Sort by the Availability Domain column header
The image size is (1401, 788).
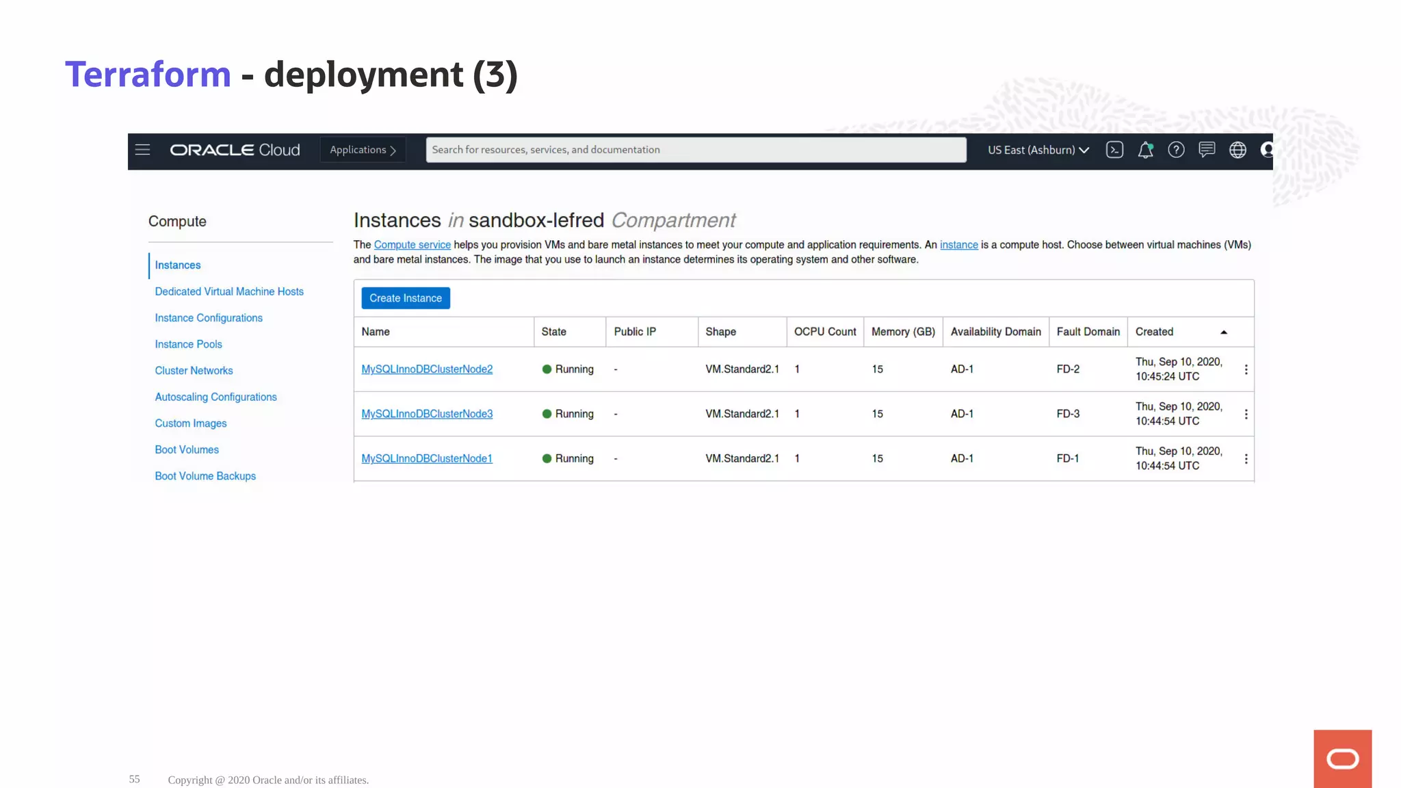995,332
